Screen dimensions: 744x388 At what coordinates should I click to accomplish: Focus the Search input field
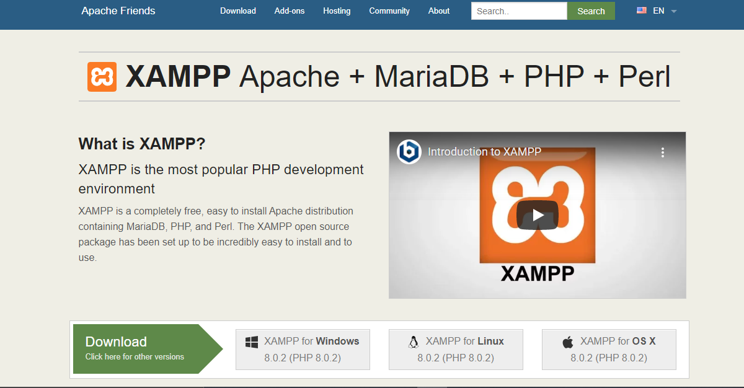coord(519,11)
